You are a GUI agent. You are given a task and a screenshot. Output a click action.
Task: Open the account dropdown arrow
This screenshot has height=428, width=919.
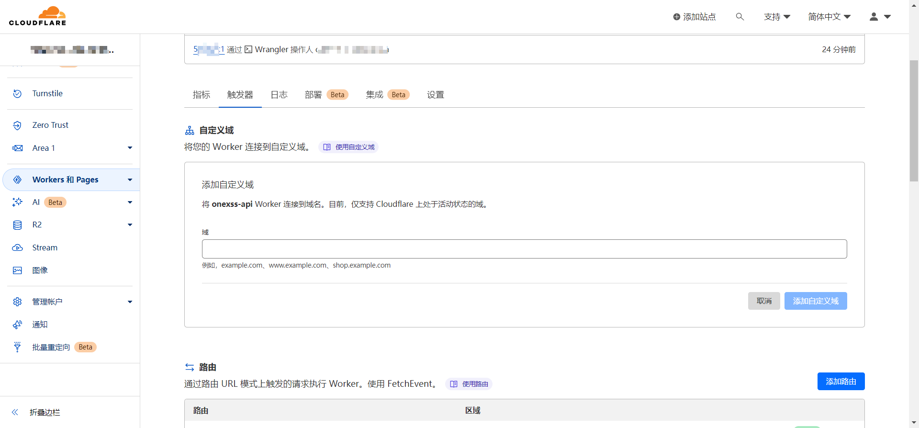coord(887,17)
